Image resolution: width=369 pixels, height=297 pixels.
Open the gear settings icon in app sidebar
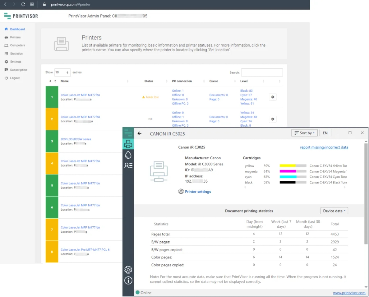pos(128,270)
